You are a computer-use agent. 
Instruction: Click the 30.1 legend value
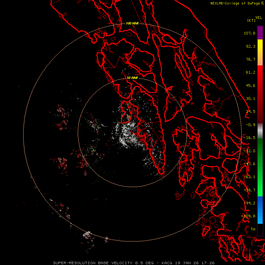pos(251,99)
